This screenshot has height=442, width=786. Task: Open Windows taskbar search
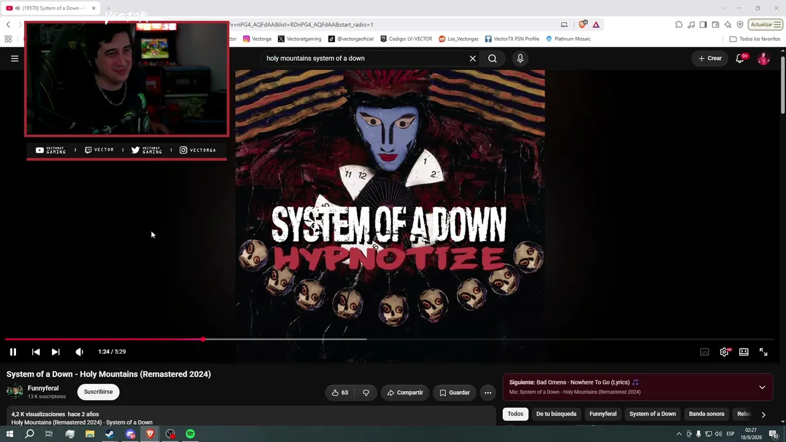(x=29, y=434)
